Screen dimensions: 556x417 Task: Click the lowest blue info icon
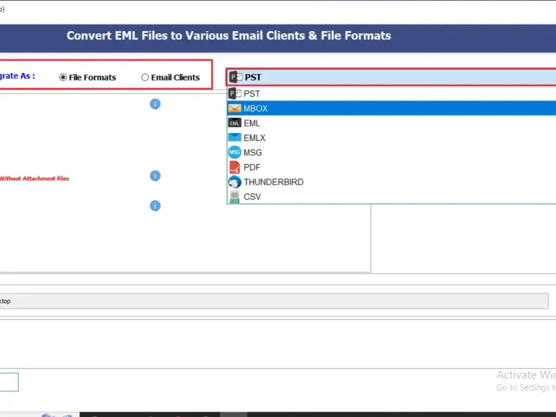click(x=155, y=206)
